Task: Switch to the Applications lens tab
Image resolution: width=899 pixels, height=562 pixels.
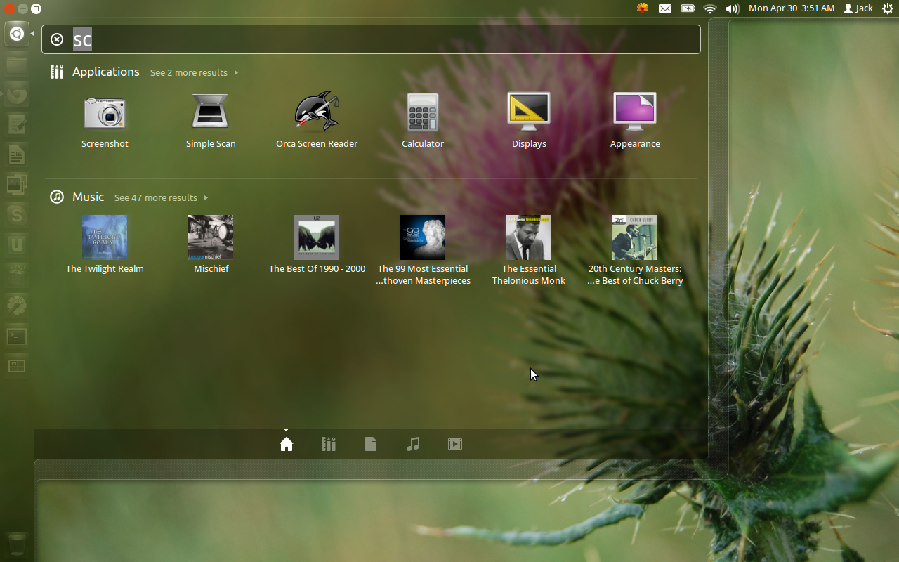Action: [329, 444]
